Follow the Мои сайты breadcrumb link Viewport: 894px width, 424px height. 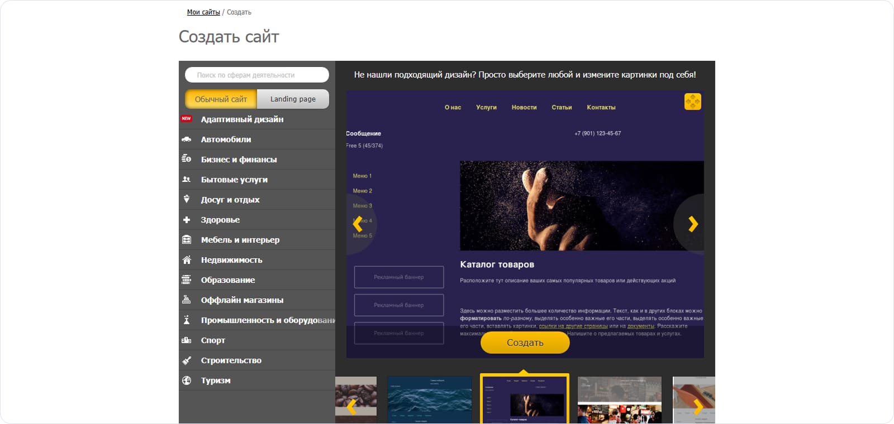click(203, 12)
